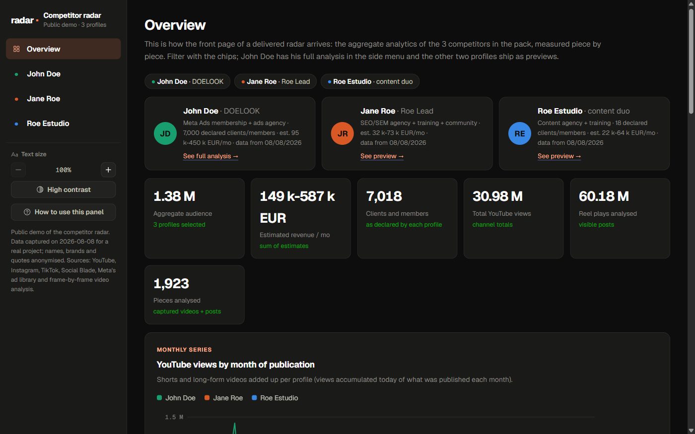Click the question mark help icon
Viewport: 695px width, 434px height.
27,212
